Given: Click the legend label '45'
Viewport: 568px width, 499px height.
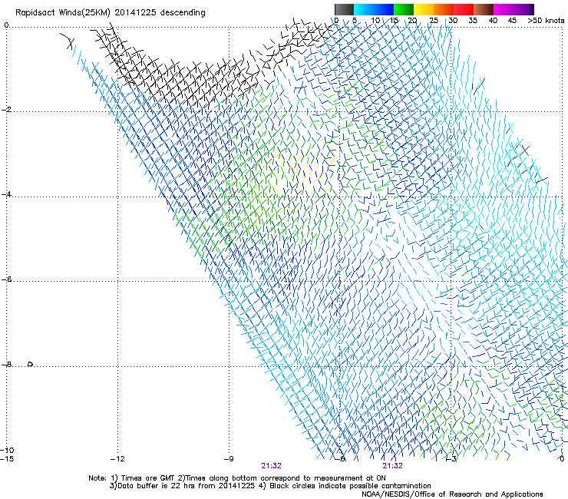Looking at the screenshot, I should pos(512,21).
